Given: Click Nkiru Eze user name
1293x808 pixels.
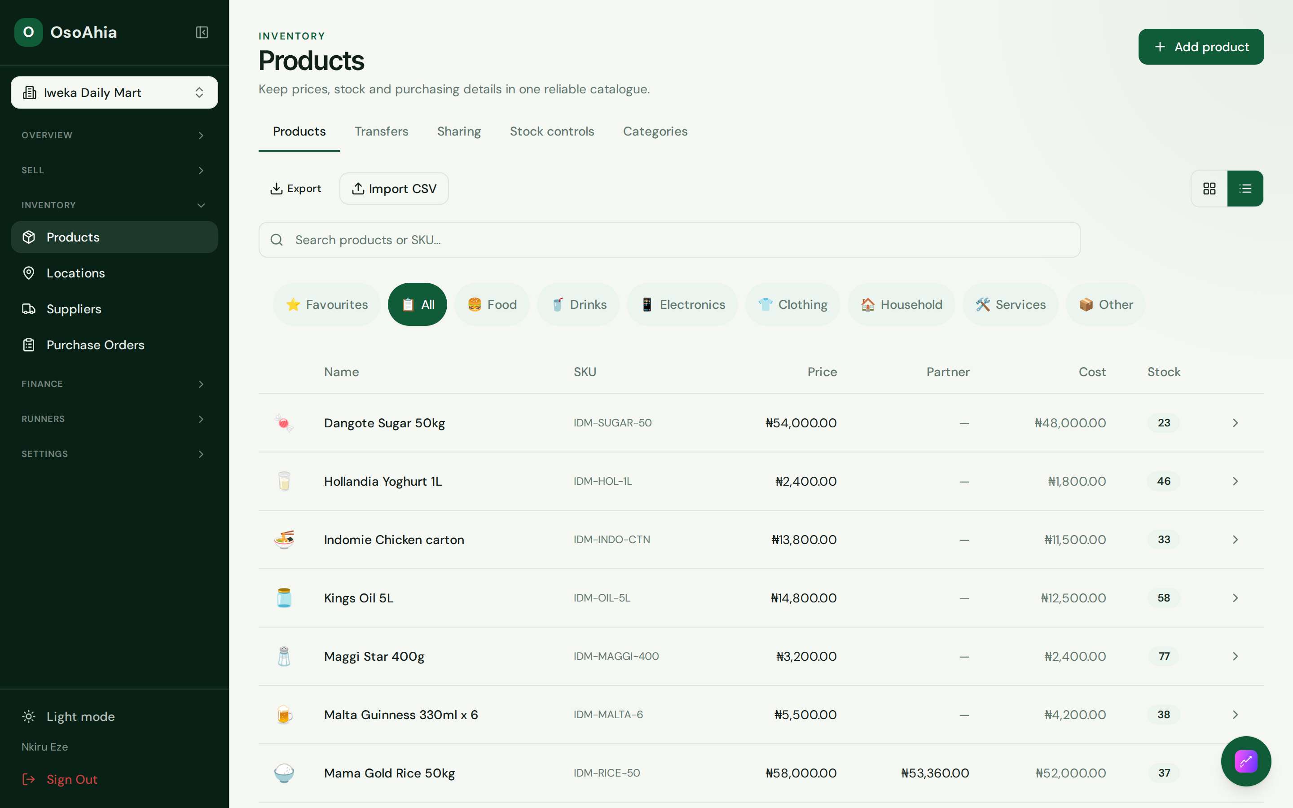Looking at the screenshot, I should click(x=45, y=747).
